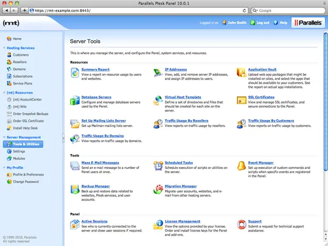Click the Mass E-Mail Messages icon
This screenshot has height=246, width=328.
tap(75, 166)
